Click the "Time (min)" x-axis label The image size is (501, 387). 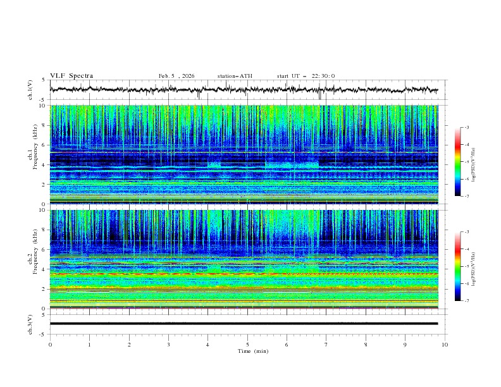253,351
